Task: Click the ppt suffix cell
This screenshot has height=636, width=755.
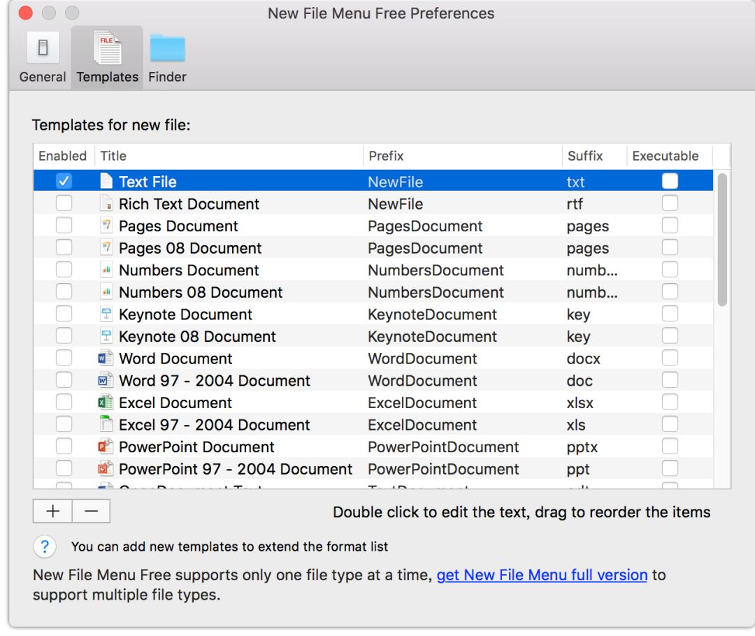Action: (x=578, y=470)
